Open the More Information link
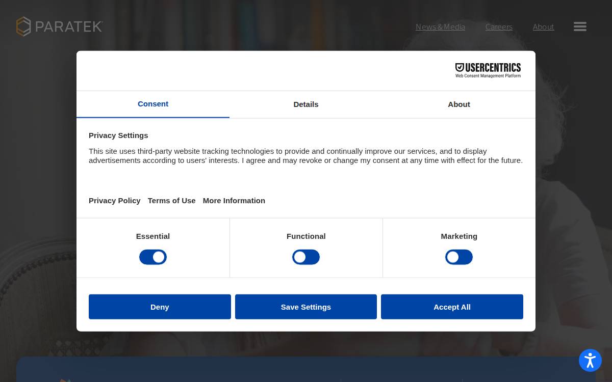The width and height of the screenshot is (612, 382). click(x=234, y=201)
